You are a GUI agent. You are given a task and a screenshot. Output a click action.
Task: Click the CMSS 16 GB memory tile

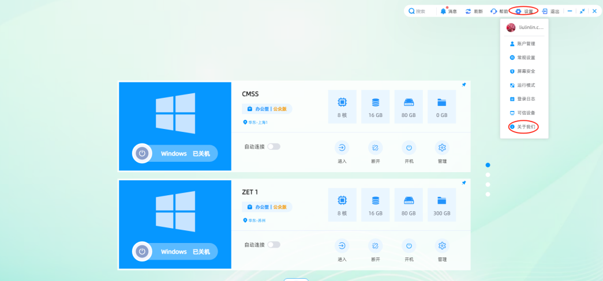(x=375, y=107)
